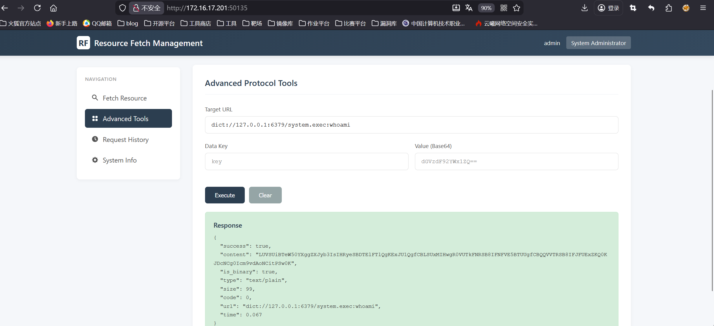Open the 云曦网络空间安全 bookmark
The width and height of the screenshot is (714, 326).
click(507, 23)
